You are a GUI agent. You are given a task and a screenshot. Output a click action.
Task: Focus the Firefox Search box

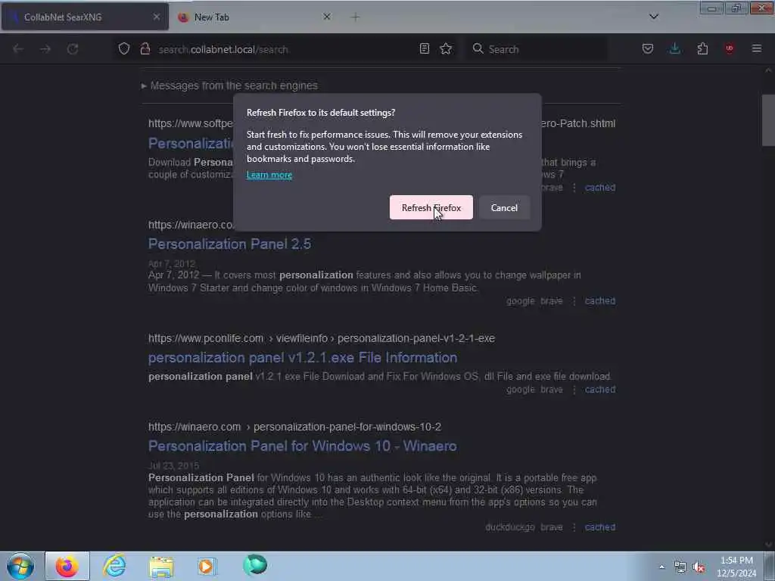point(537,49)
